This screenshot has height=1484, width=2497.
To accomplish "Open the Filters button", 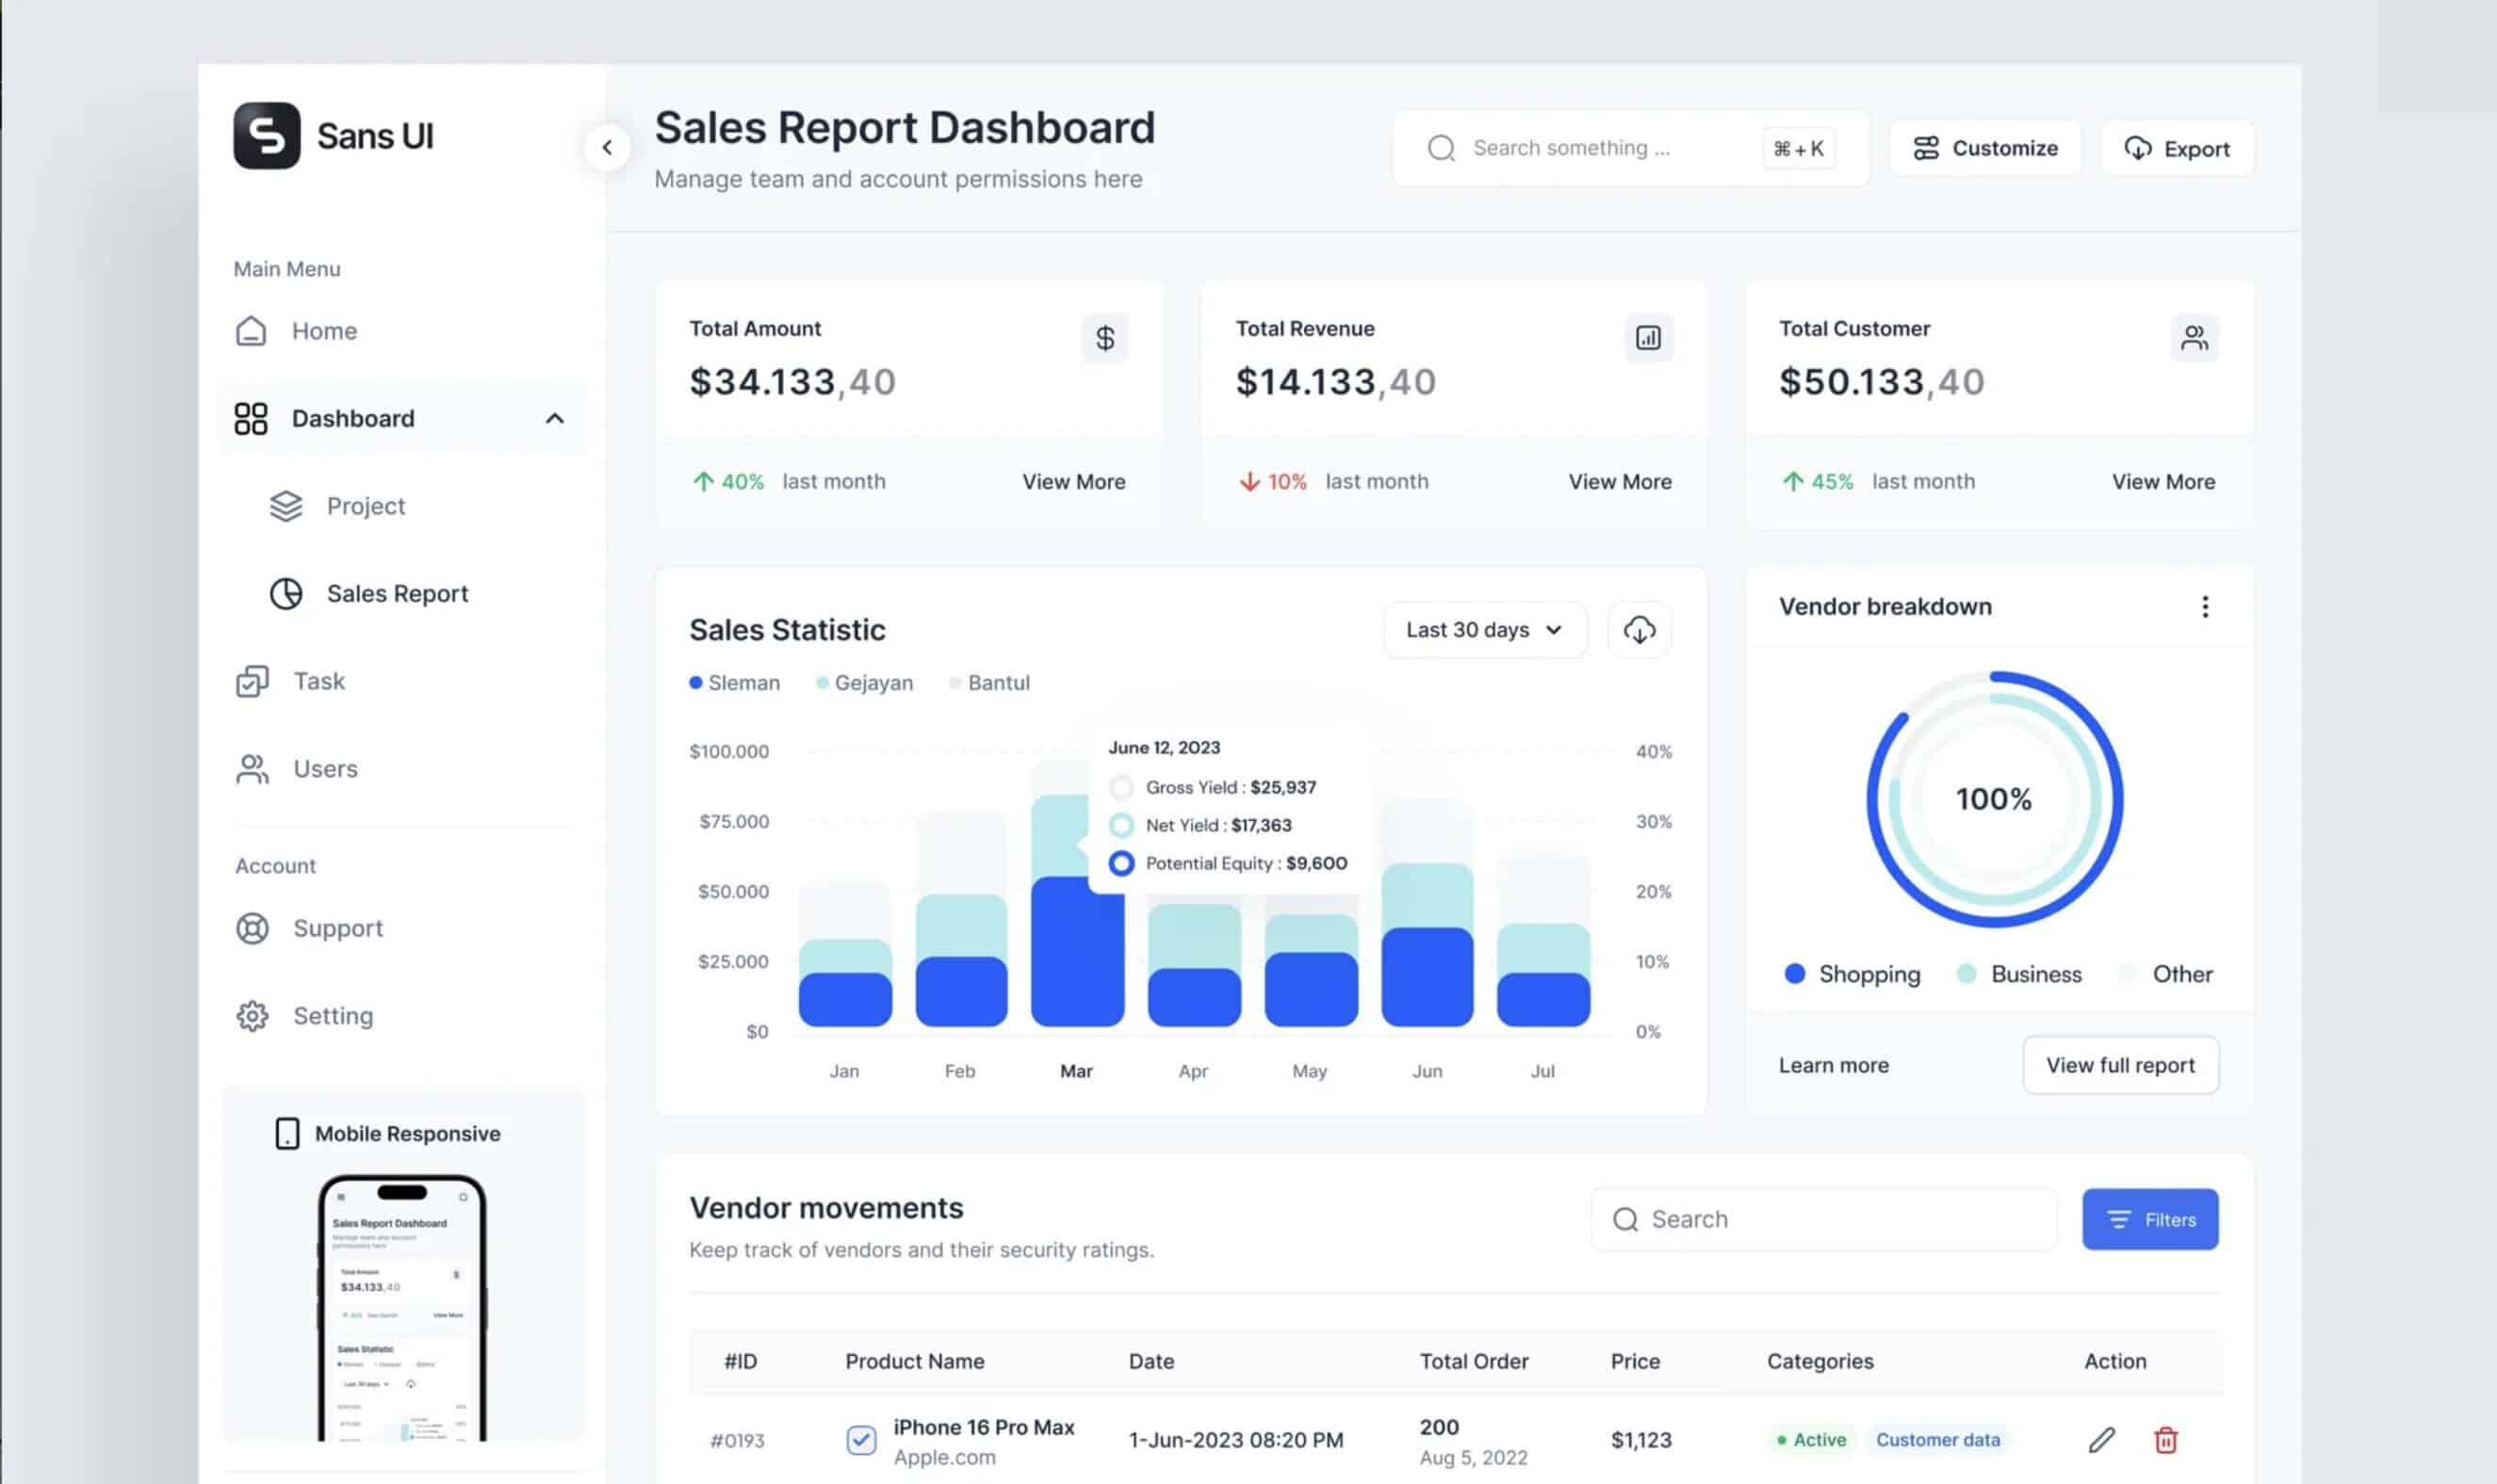I will [x=2150, y=1219].
